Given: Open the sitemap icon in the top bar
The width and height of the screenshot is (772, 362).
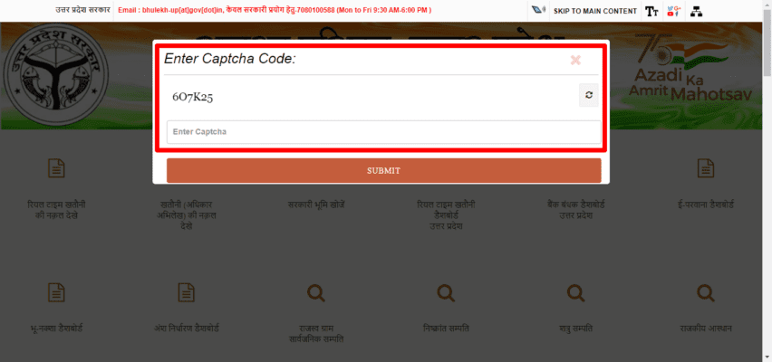Looking at the screenshot, I should click(x=696, y=11).
